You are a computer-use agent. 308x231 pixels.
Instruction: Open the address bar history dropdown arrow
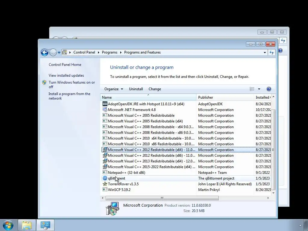click(265, 52)
